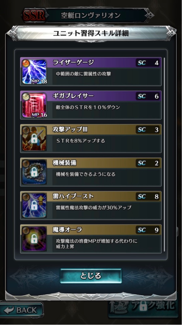Click the skill list vertical scrollbar

pos(164,154)
